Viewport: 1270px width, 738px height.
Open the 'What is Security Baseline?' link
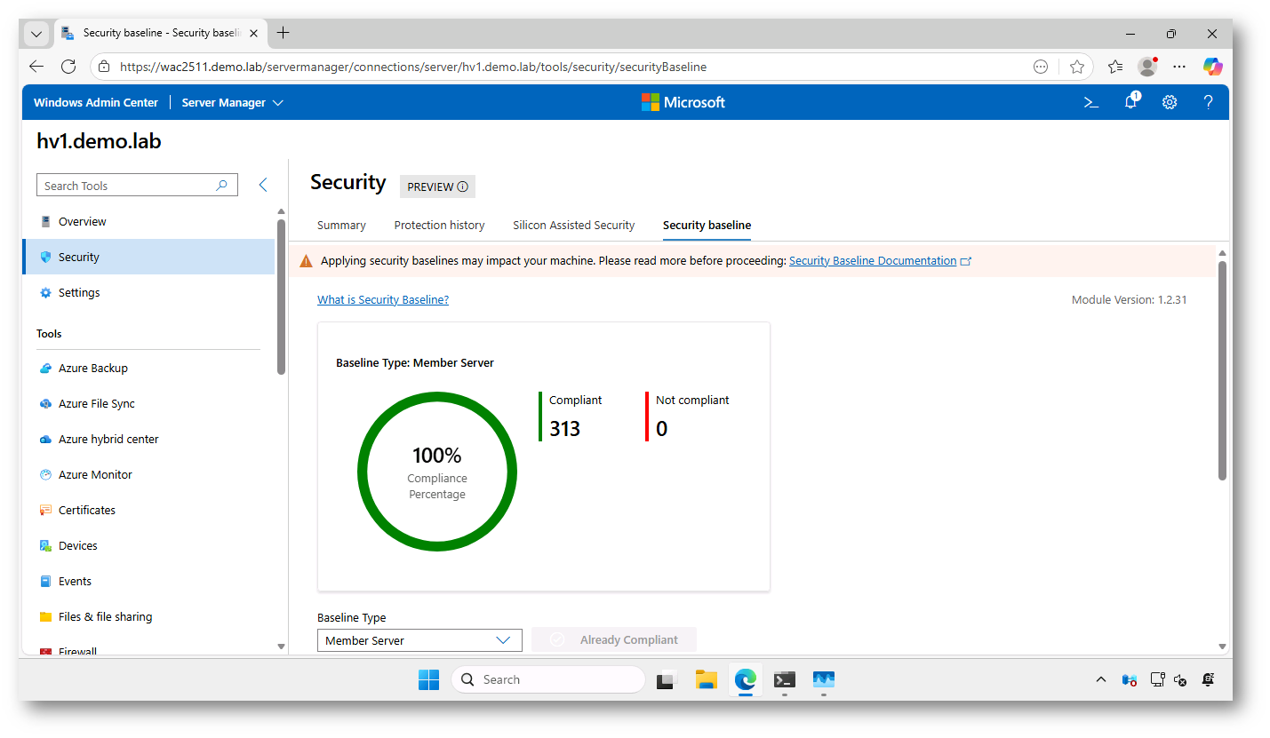pyautogui.click(x=383, y=300)
